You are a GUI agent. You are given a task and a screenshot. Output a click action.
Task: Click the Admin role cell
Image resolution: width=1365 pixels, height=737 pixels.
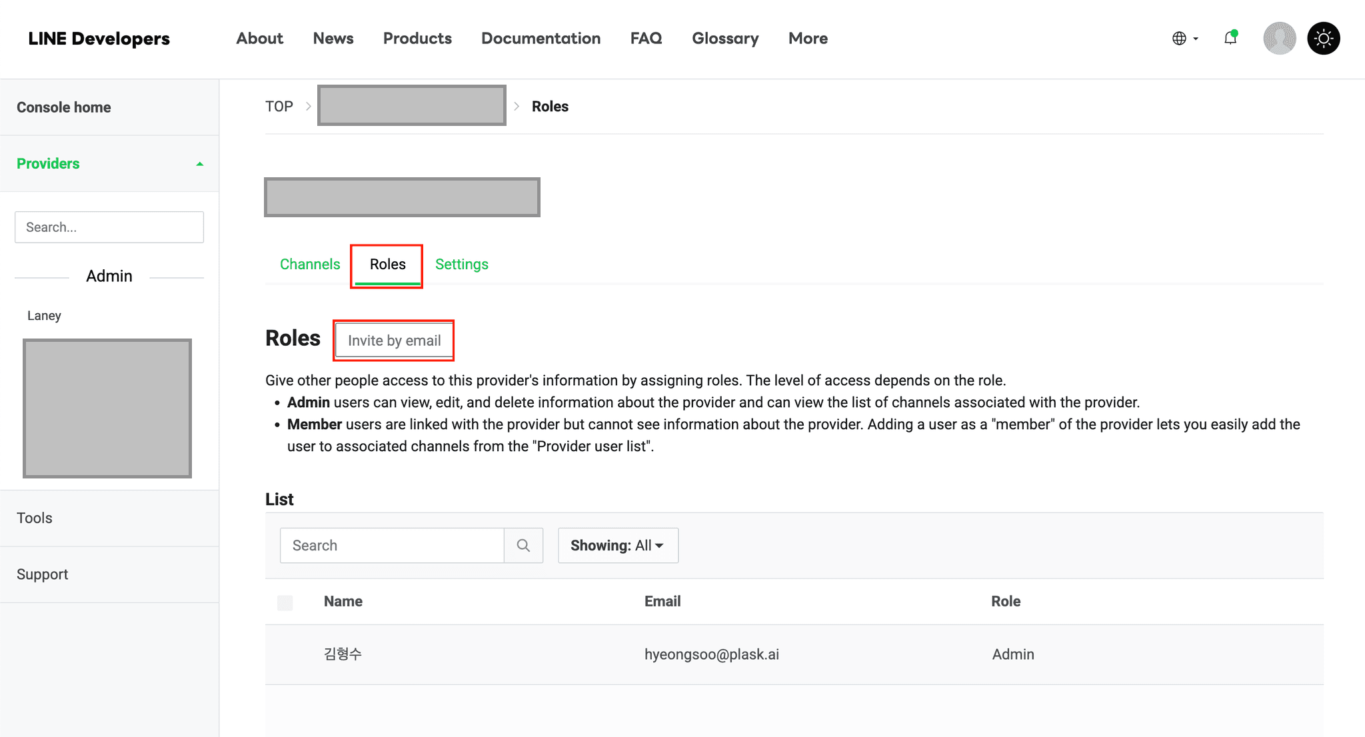pos(1013,654)
